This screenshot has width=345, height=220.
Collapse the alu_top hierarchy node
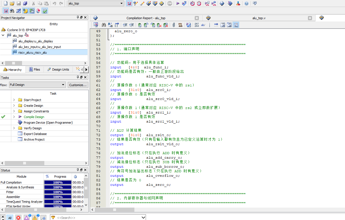(3, 35)
